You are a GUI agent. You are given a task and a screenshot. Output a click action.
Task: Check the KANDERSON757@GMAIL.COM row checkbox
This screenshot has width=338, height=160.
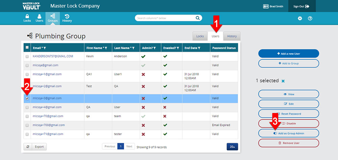tap(27, 56)
